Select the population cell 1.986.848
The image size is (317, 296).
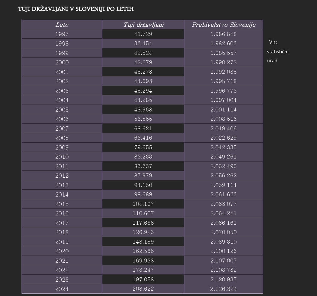click(224, 34)
